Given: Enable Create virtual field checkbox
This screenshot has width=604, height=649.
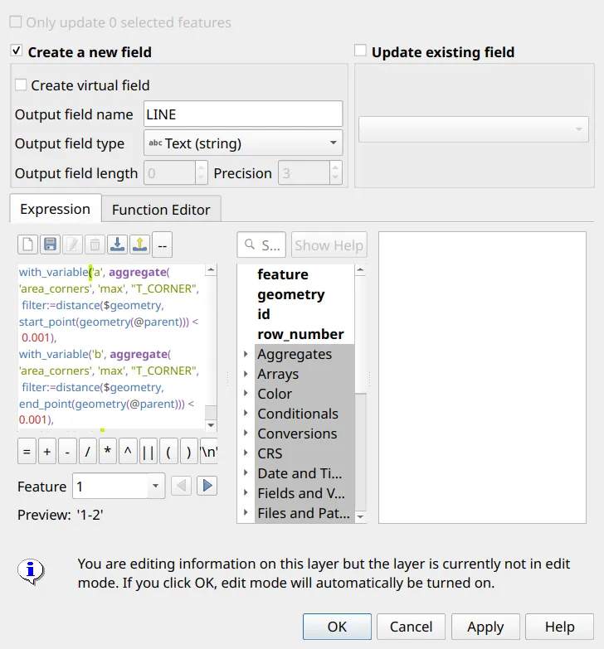Looking at the screenshot, I should [20, 85].
